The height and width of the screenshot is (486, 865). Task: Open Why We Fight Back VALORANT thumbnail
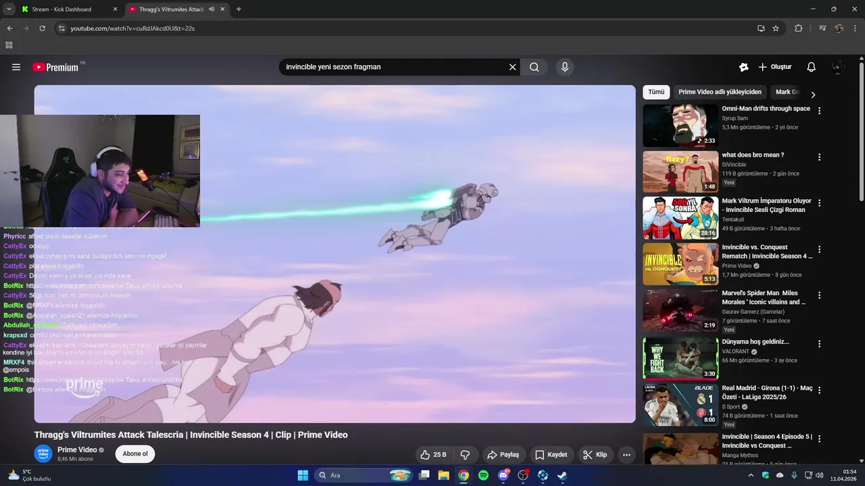[x=681, y=358]
